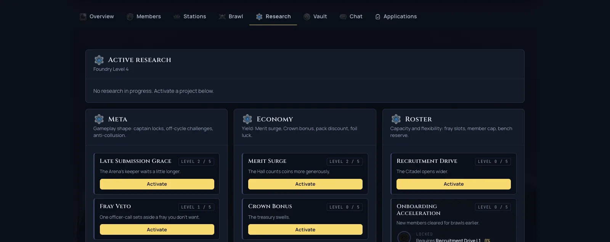Click the Fray Veto level 1/5 badge
The image size is (610, 242).
pos(196,207)
